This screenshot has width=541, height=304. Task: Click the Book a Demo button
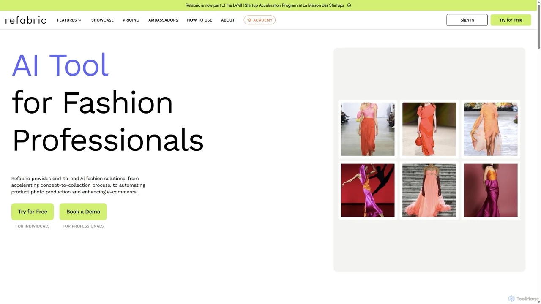tap(83, 212)
